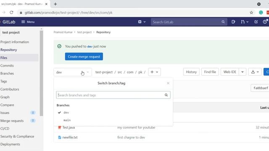Open com folder in path
The image size is (269, 151).
(130, 72)
